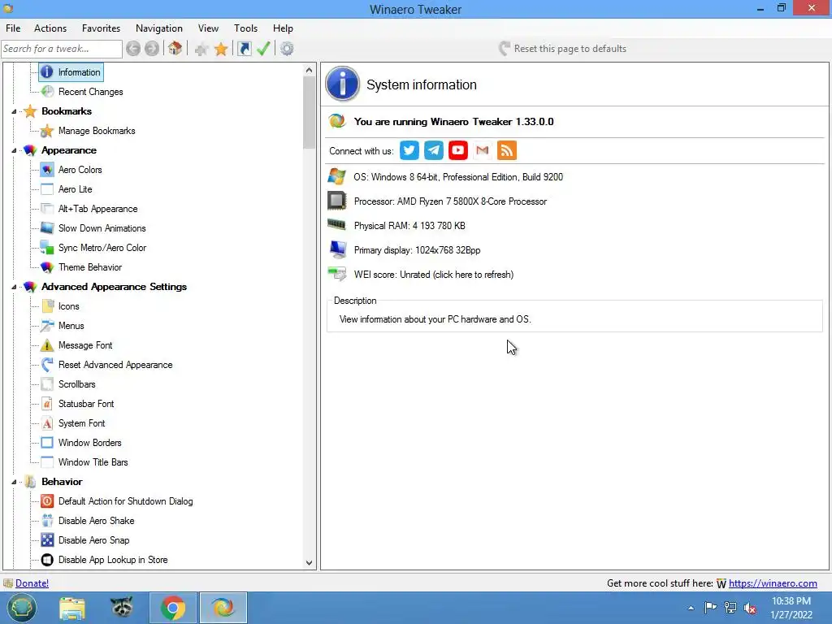Open the YouTube connect icon
The height and width of the screenshot is (624, 832).
pyautogui.click(x=458, y=150)
